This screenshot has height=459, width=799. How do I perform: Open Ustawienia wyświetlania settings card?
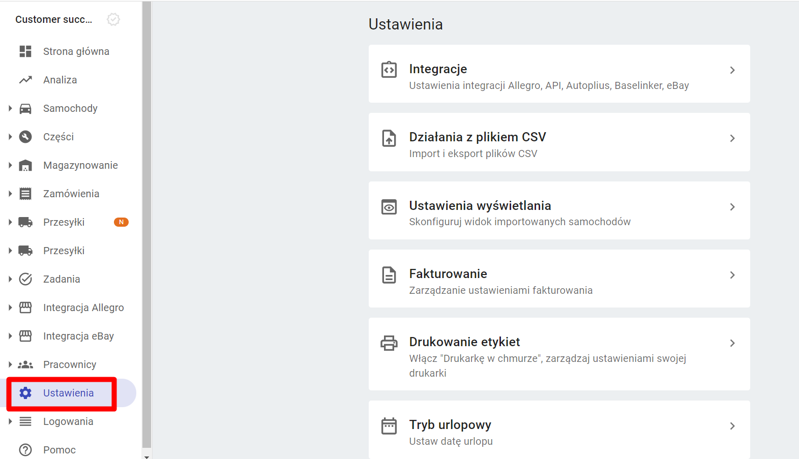click(559, 210)
